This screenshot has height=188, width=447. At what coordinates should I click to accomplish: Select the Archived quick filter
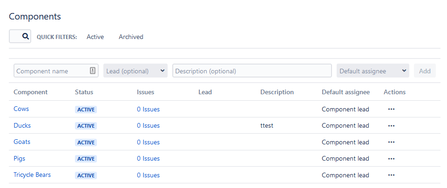[131, 37]
